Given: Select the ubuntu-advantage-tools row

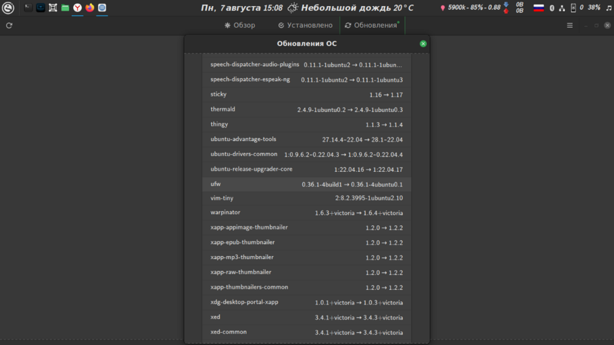Looking at the screenshot, I should (306, 139).
